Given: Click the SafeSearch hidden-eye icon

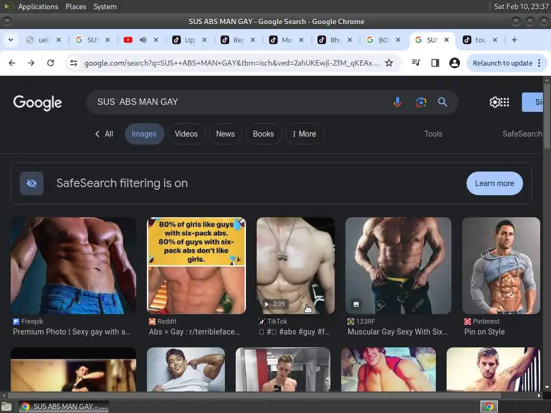Looking at the screenshot, I should (32, 183).
